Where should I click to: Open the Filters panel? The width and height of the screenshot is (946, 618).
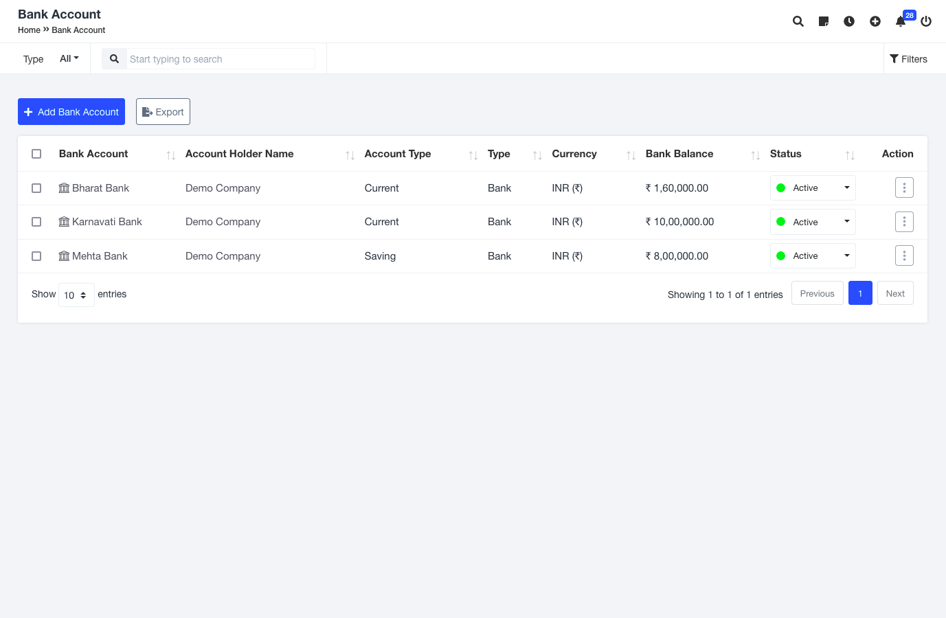coord(908,59)
